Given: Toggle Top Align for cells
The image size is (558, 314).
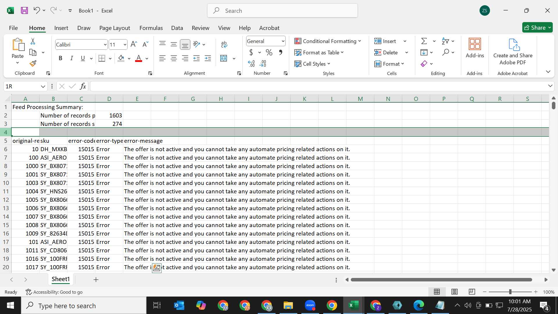Looking at the screenshot, I should (162, 44).
